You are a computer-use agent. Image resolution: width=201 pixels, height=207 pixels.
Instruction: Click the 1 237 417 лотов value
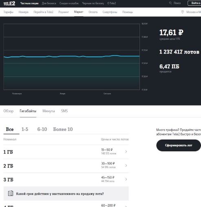point(179,52)
